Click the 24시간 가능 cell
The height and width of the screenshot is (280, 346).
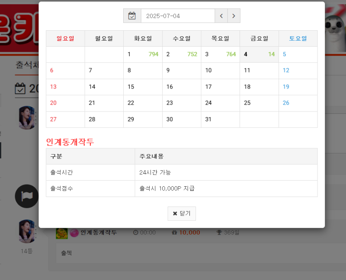click(226, 172)
